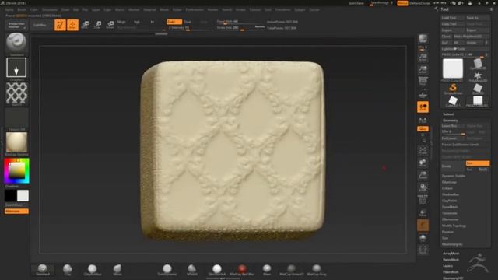This screenshot has width=498, height=280.
Task: Enable Zsub sculpt mode
Action: tap(188, 22)
